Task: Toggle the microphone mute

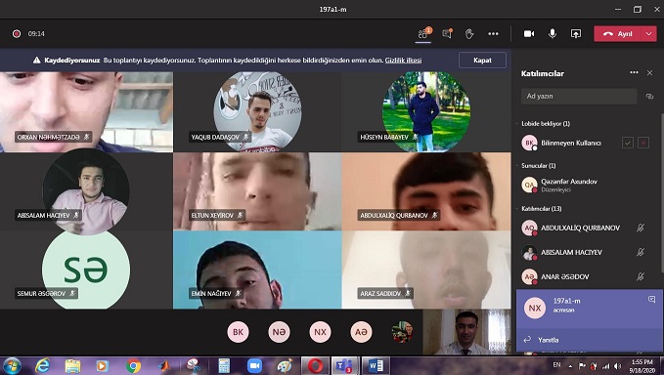Action: pyautogui.click(x=553, y=34)
